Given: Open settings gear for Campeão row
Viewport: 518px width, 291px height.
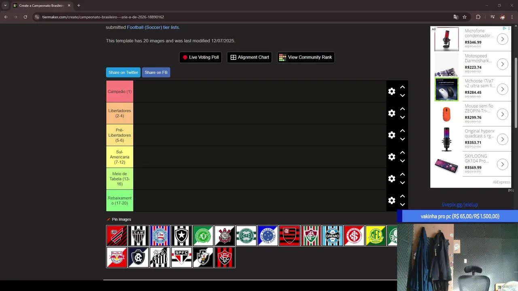Looking at the screenshot, I should click(392, 91).
